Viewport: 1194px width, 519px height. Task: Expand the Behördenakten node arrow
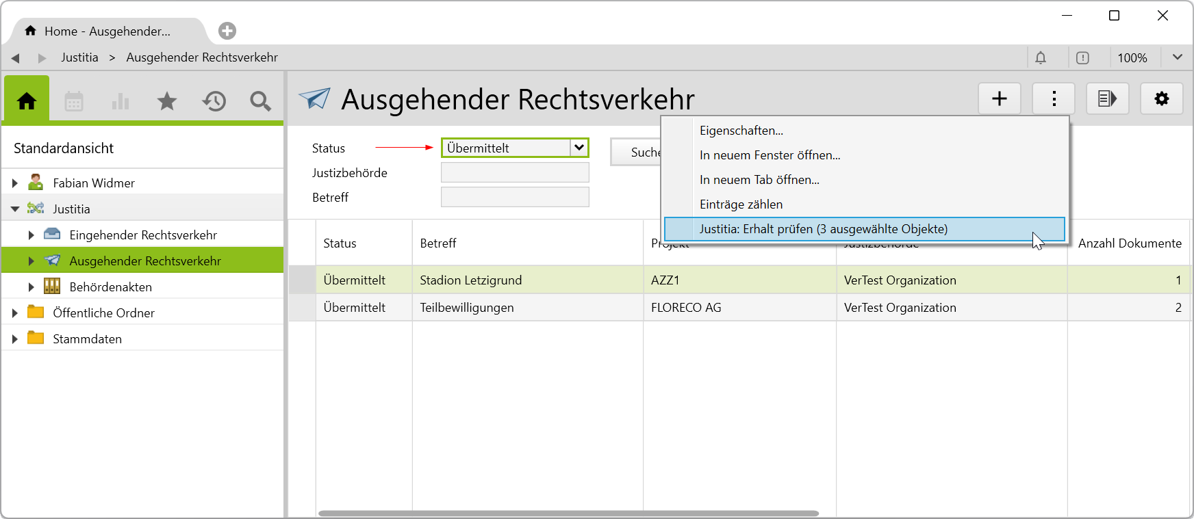tap(31, 287)
